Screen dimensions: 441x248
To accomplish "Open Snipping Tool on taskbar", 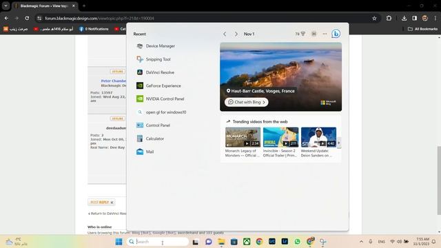I will tap(323, 242).
